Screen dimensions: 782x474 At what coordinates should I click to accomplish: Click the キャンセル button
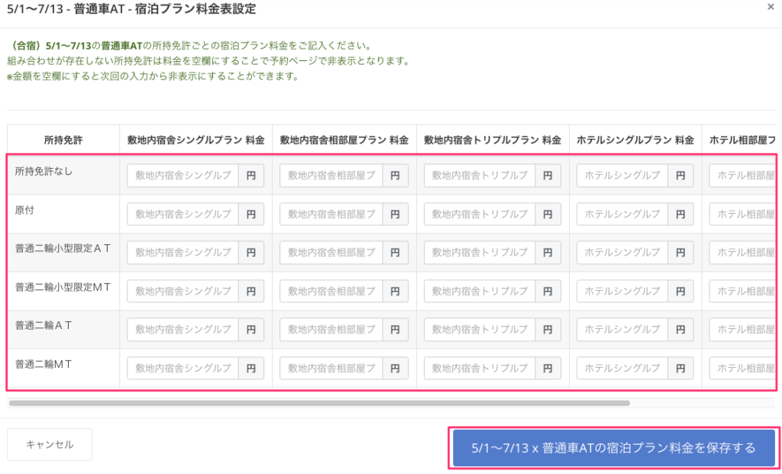pyautogui.click(x=50, y=444)
